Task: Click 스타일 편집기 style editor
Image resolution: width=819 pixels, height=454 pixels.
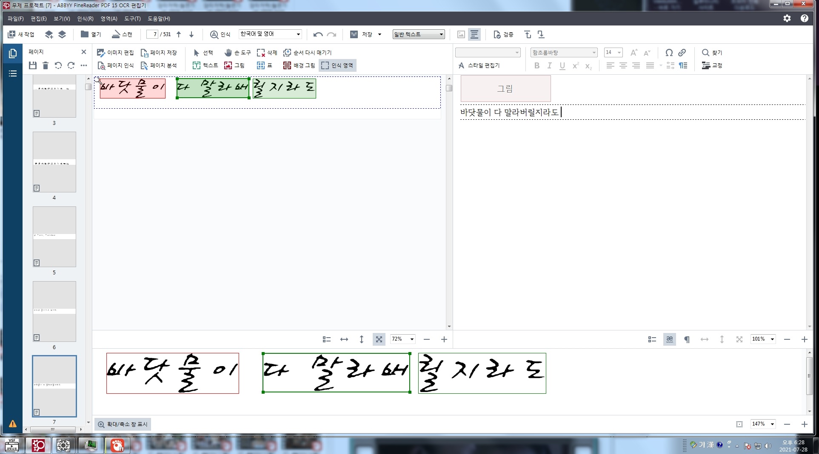Action: pyautogui.click(x=479, y=65)
